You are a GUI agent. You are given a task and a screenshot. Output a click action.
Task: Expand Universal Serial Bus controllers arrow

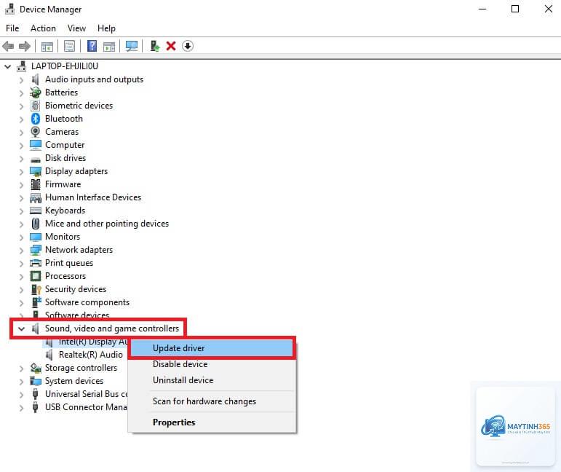point(22,395)
